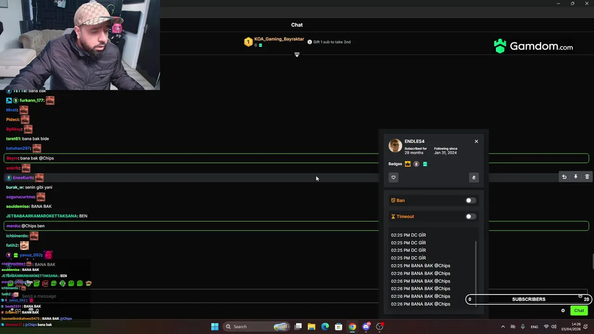Screen dimensions: 594x334
Task: Open Microsoft Store from taskbar
Action: pos(339,327)
